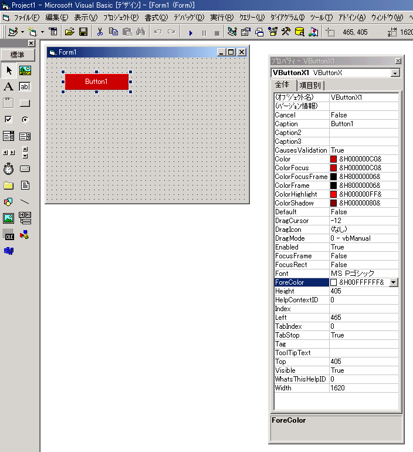Open the VButtonX1 object selector dropdown

pos(395,73)
